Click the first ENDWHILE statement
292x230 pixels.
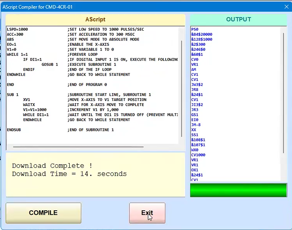pos(16,75)
